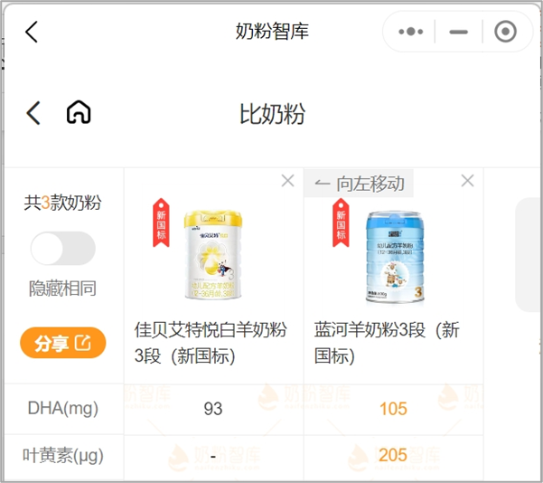Go back using the top mini-program arrow
This screenshot has height=483, width=543.
click(31, 32)
